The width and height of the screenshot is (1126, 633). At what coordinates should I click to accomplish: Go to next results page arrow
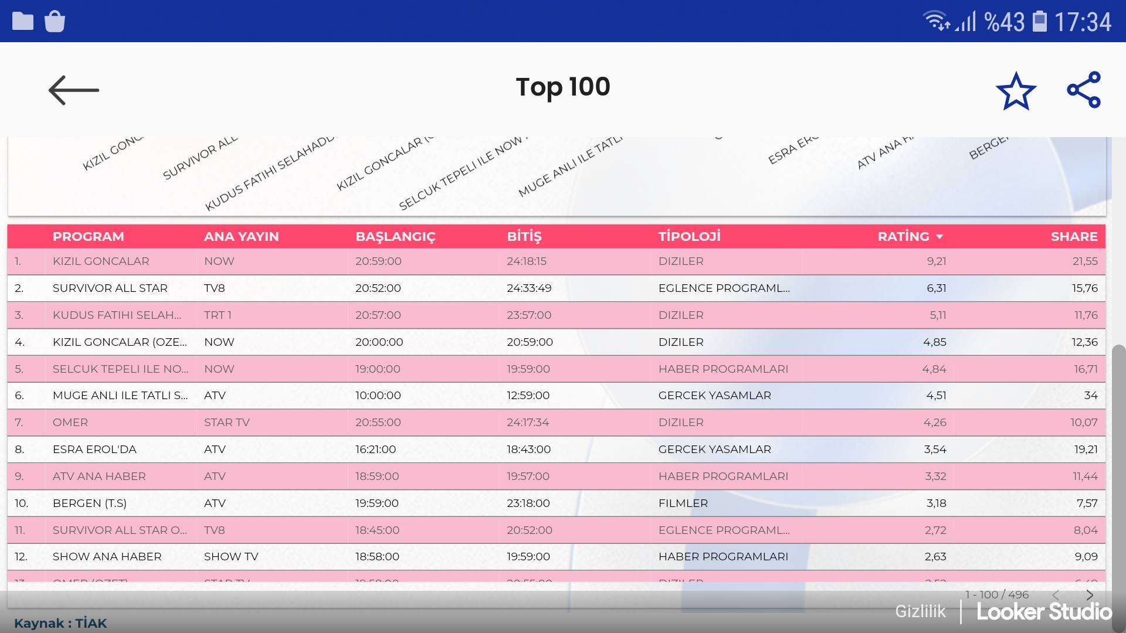[x=1090, y=595]
